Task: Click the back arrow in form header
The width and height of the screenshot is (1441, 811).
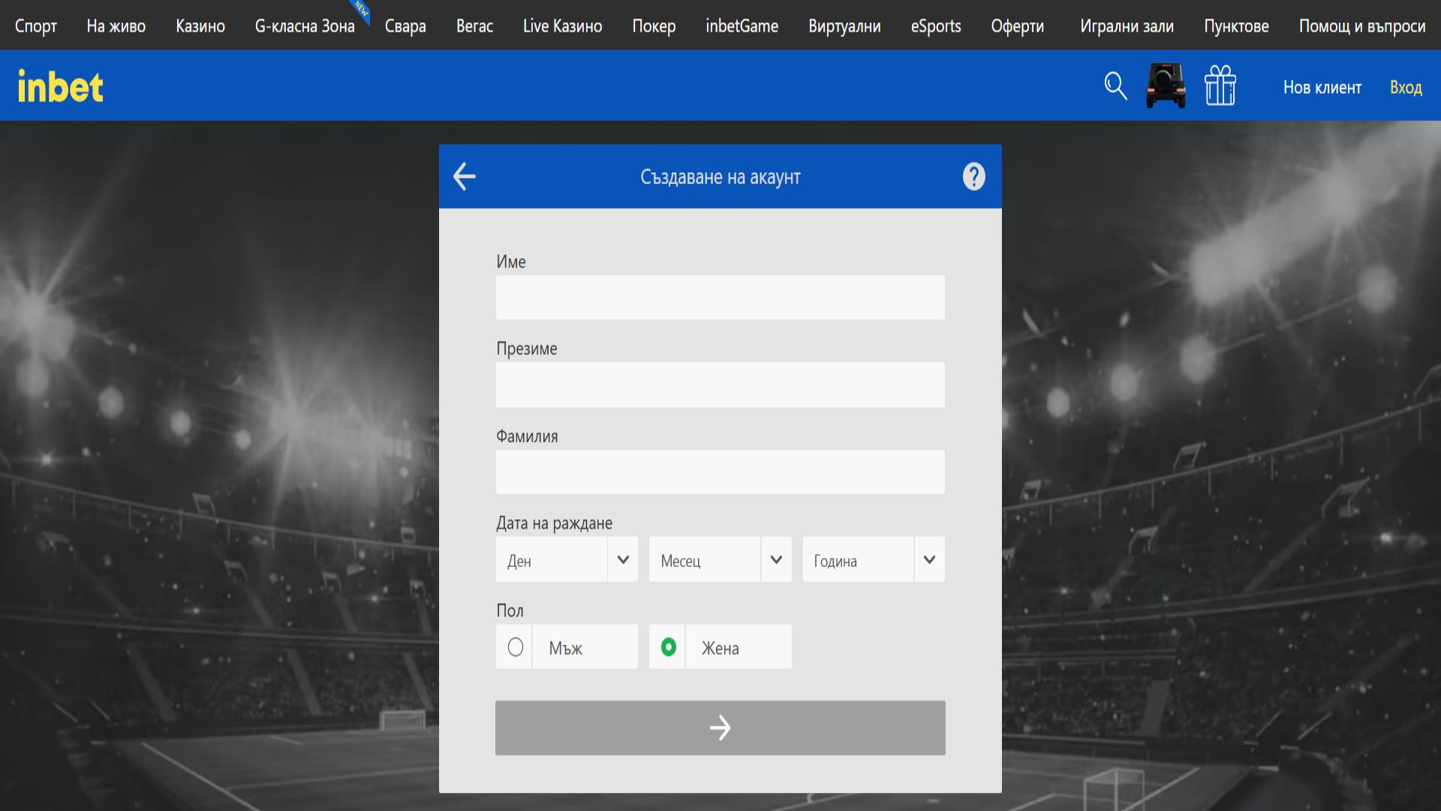Action: (465, 176)
